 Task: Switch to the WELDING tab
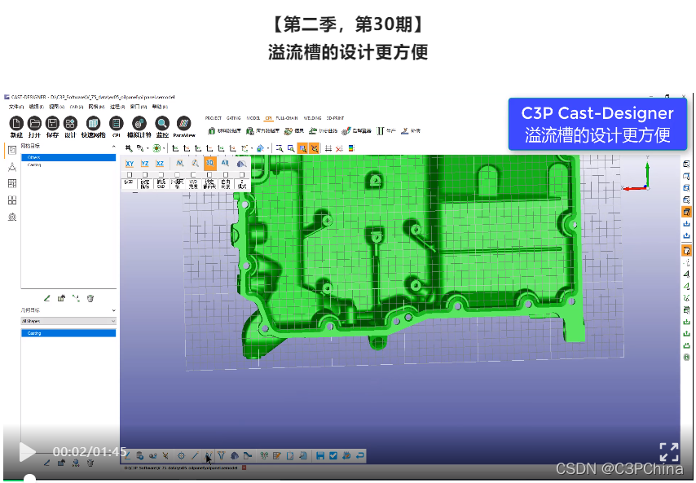tap(312, 118)
